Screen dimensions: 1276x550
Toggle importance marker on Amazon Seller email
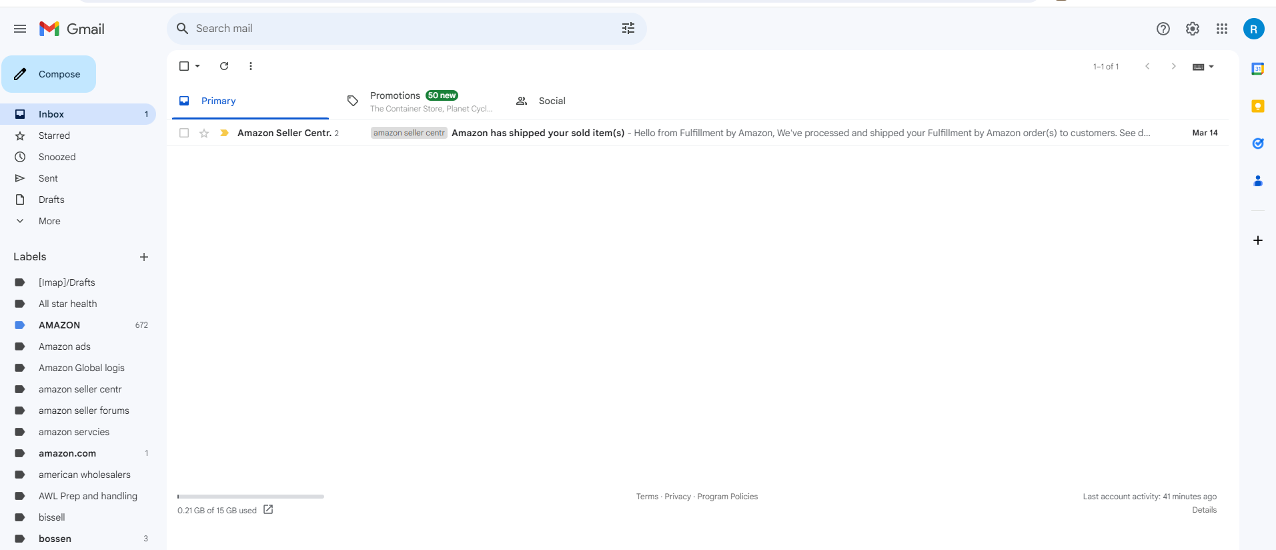click(225, 133)
